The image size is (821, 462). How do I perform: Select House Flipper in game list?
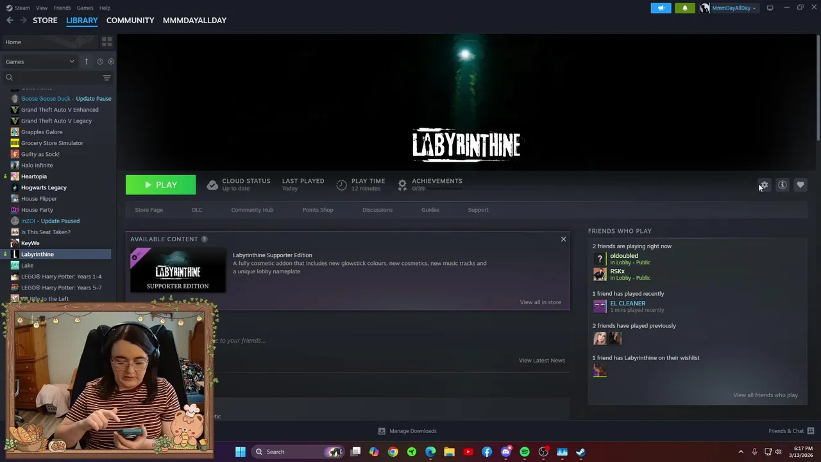coord(39,199)
